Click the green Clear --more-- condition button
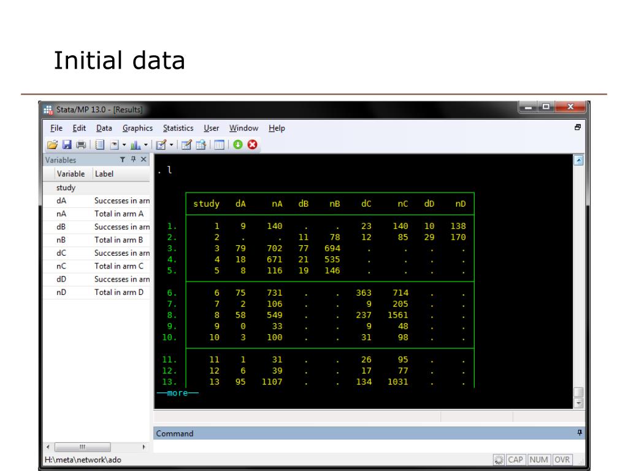 coord(238,145)
